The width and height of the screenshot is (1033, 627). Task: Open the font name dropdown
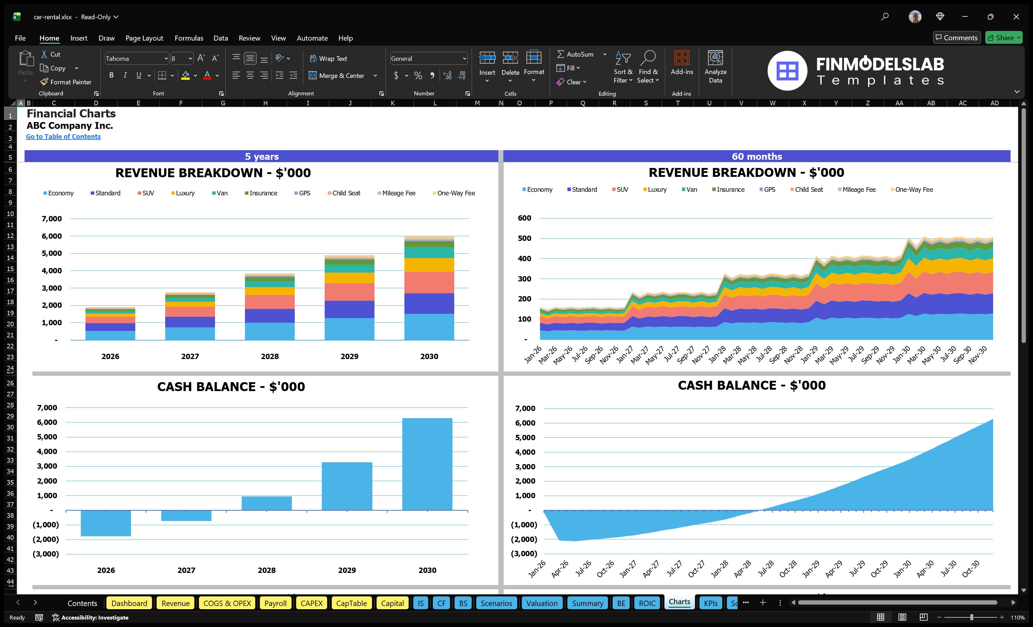(x=167, y=58)
